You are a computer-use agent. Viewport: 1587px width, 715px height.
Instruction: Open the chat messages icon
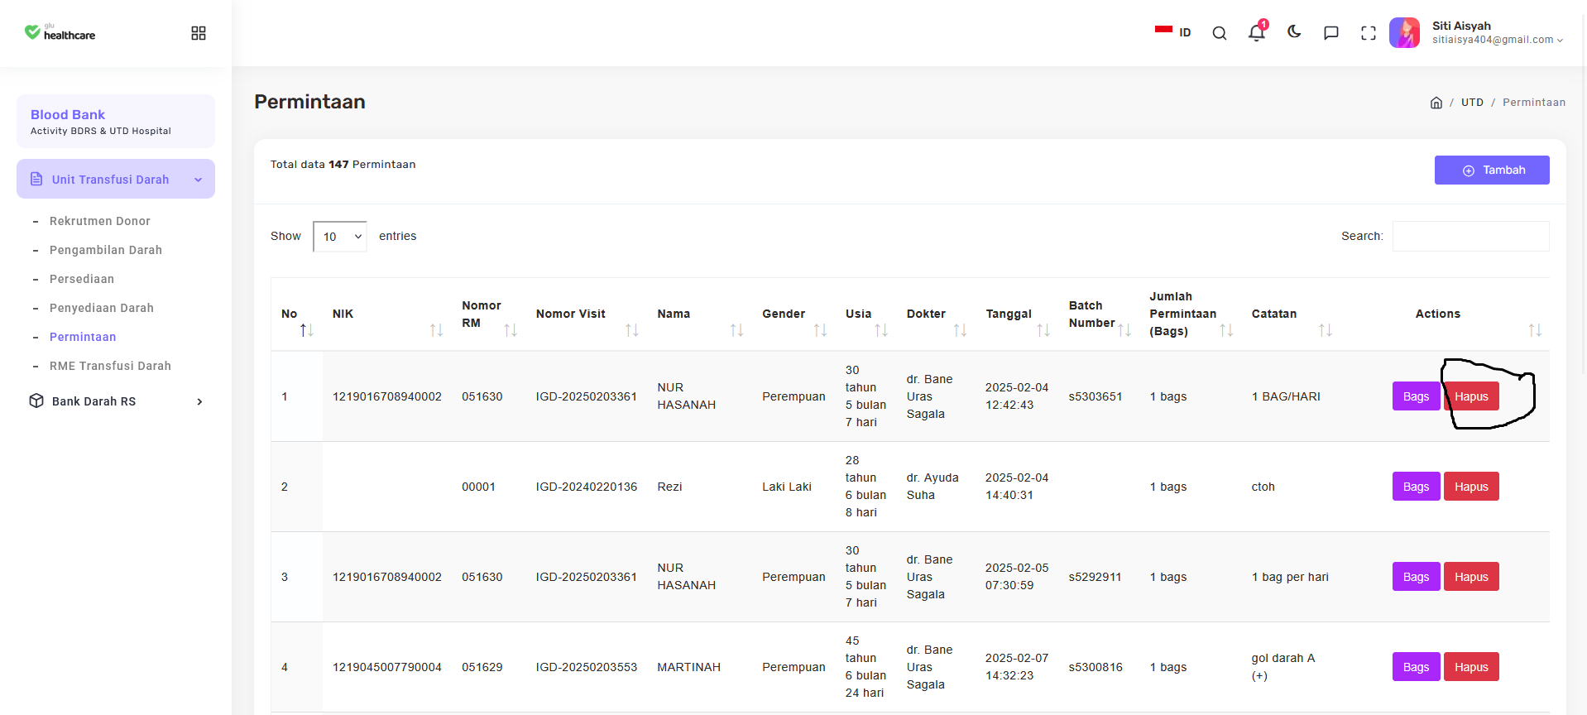point(1331,33)
